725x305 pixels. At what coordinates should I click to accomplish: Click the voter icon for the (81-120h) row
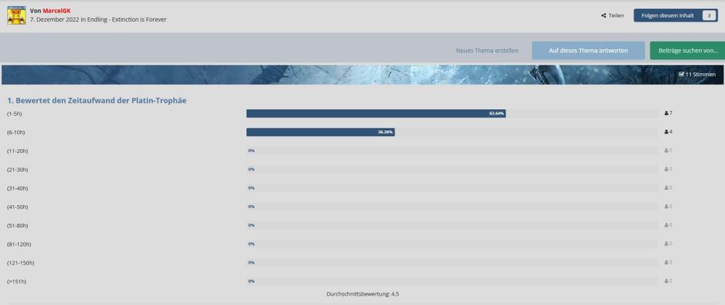(x=666, y=244)
